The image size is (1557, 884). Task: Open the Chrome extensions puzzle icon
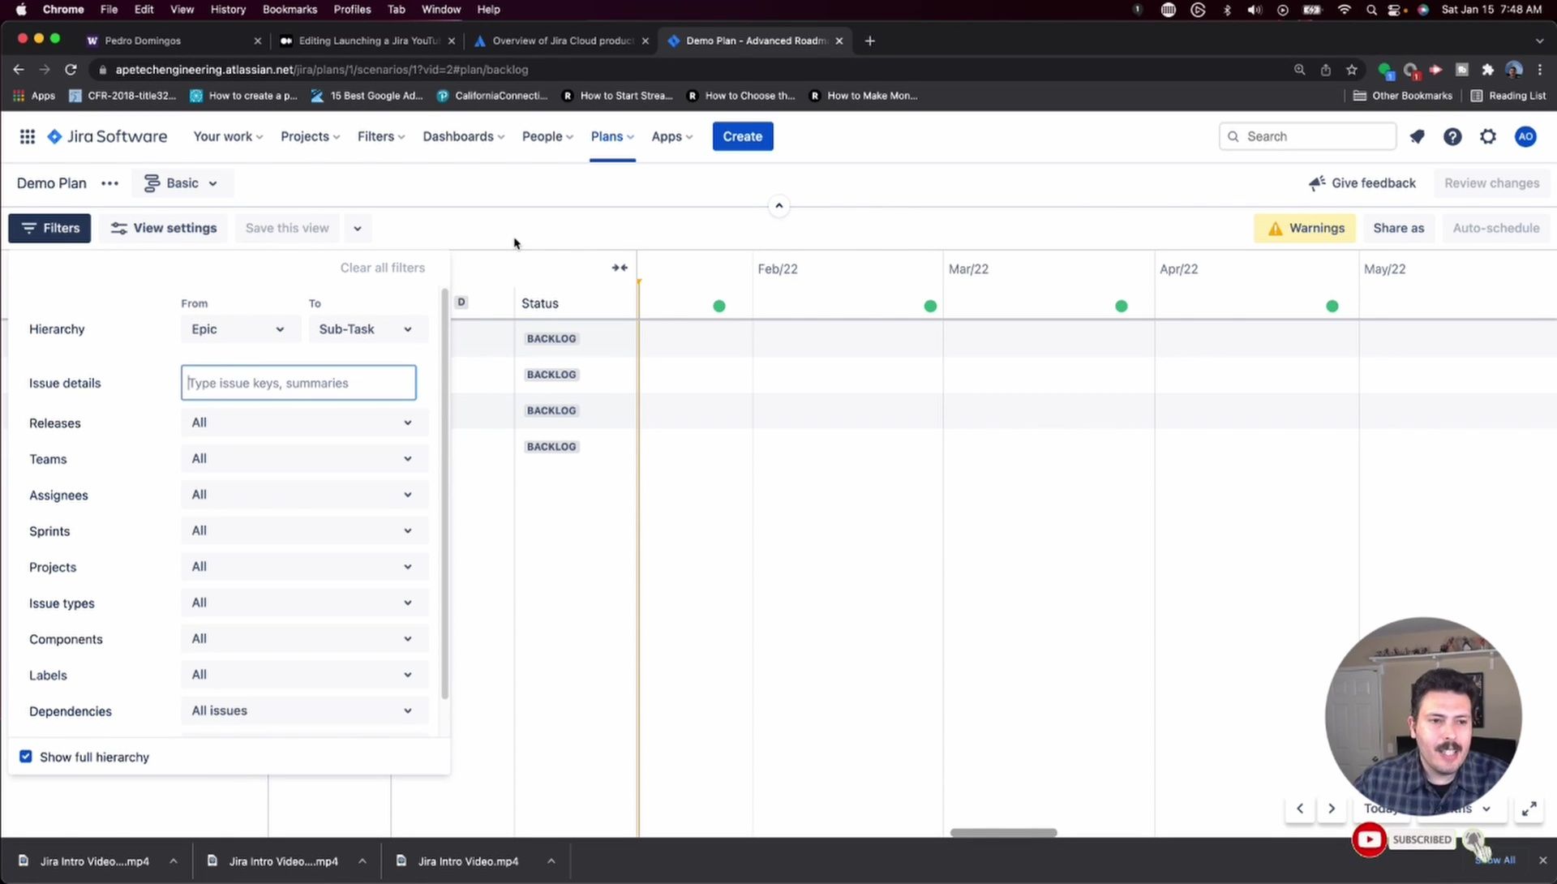point(1487,70)
